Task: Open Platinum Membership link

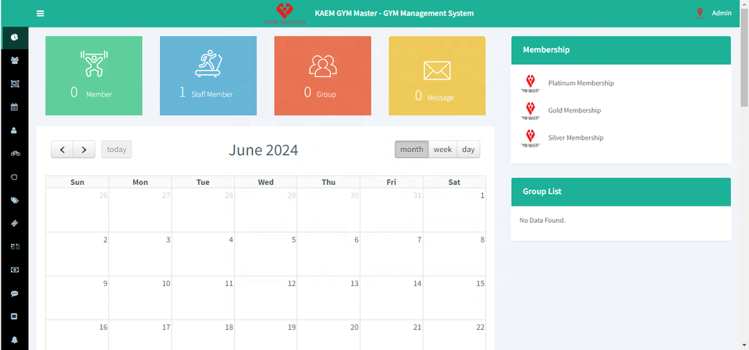Action: coord(580,83)
